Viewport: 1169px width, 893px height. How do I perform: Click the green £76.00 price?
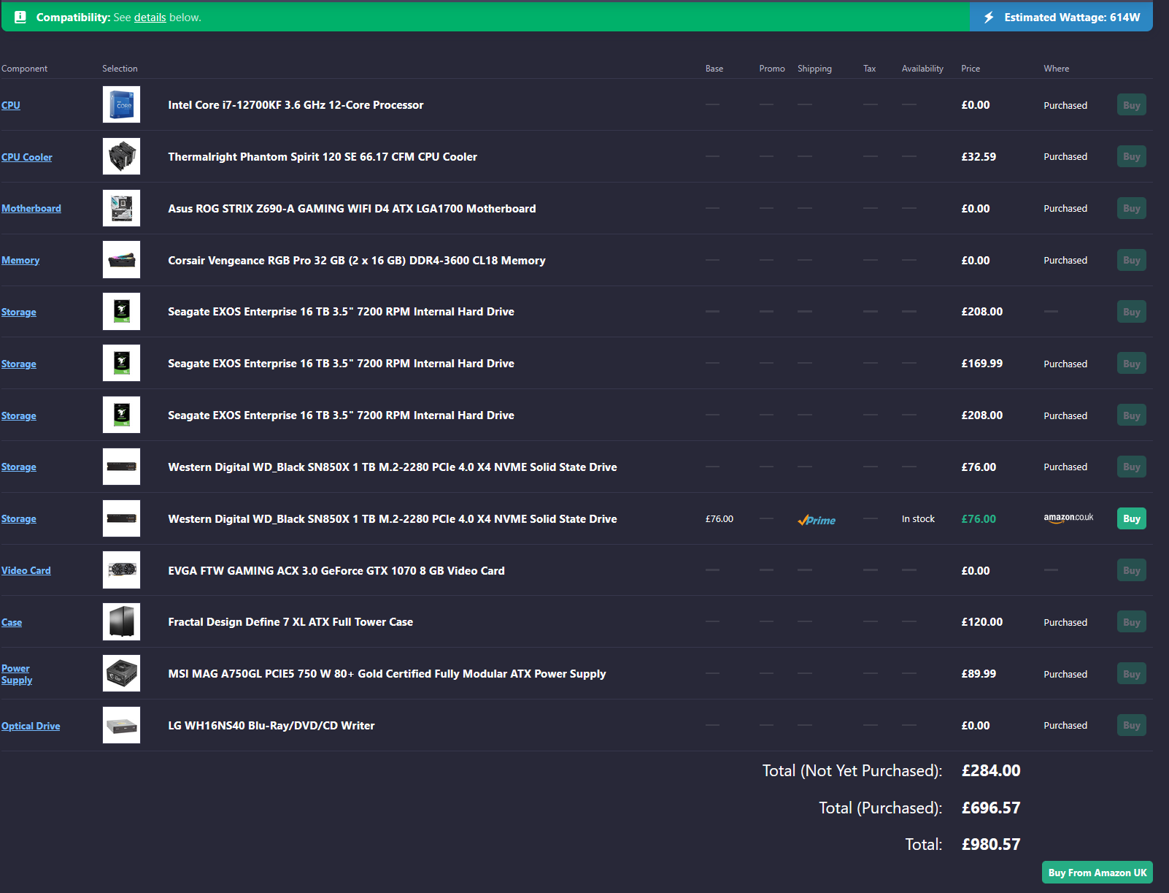pyautogui.click(x=979, y=519)
